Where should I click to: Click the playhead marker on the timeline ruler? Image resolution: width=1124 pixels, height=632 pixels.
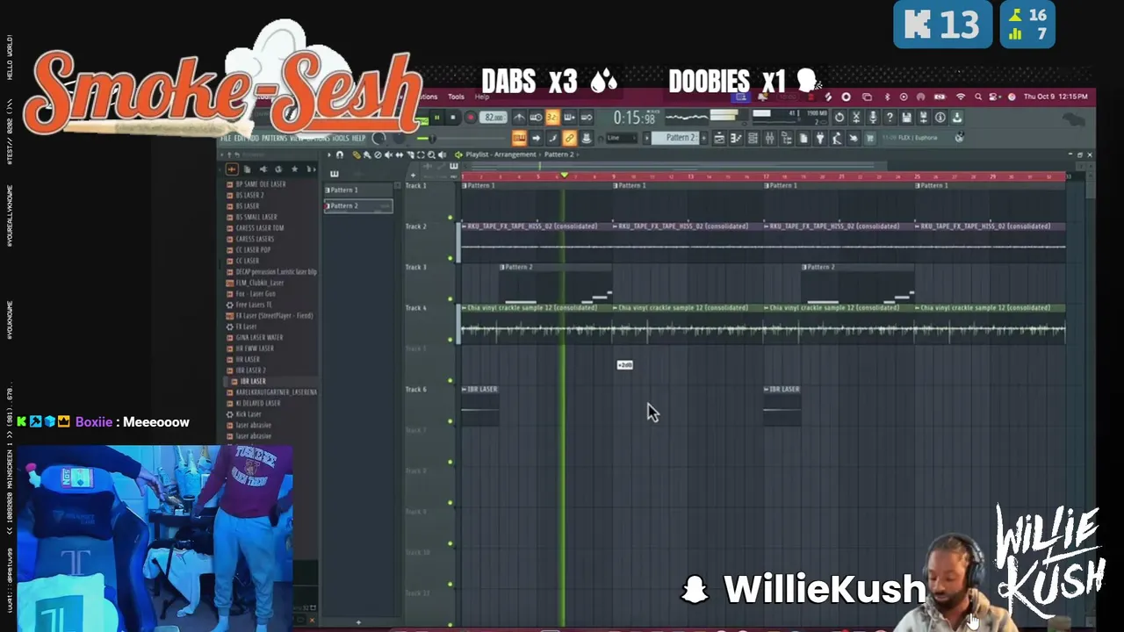pos(564,176)
